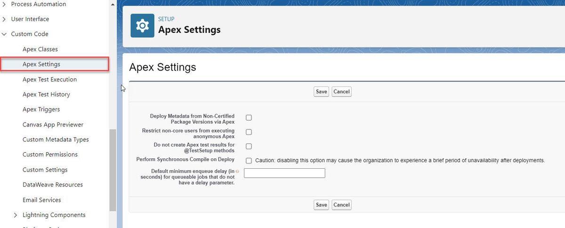Click the top Save button

tap(322, 92)
